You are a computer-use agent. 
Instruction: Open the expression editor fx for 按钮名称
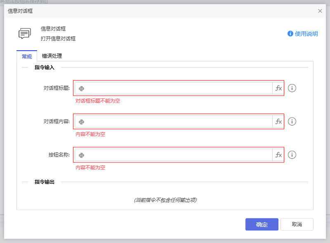(278, 154)
